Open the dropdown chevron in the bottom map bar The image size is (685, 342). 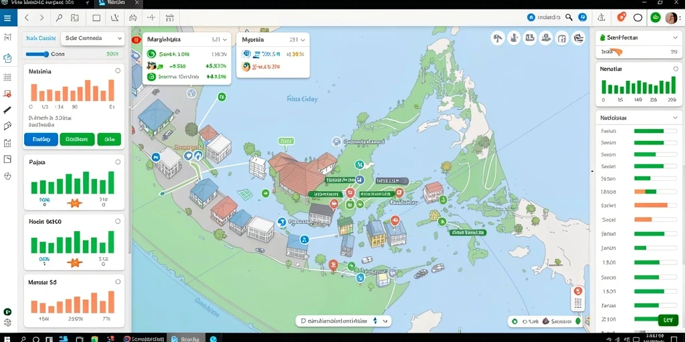pos(385,321)
